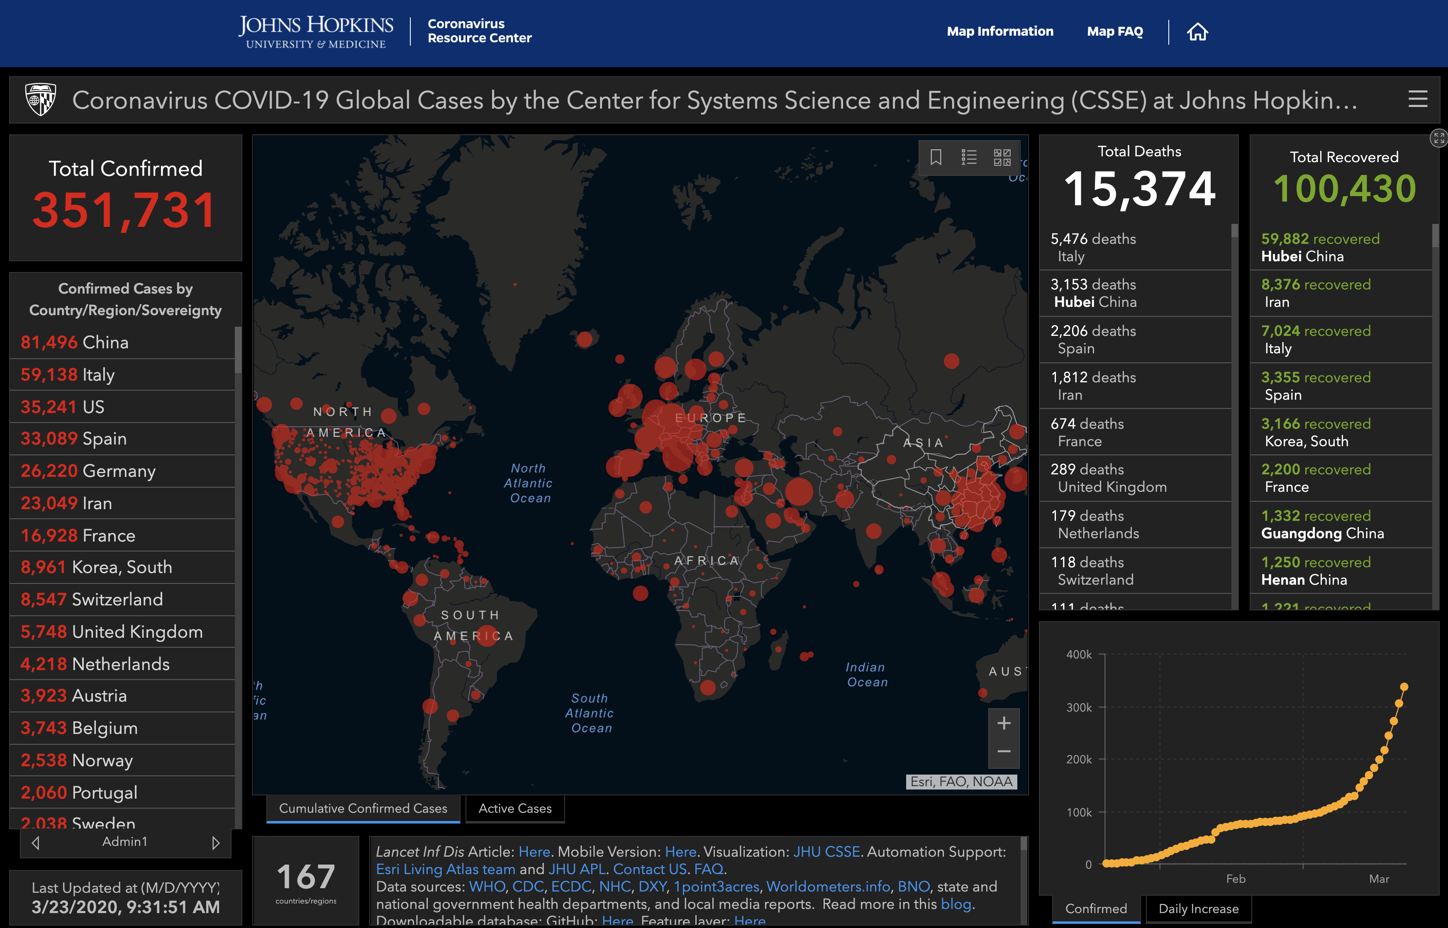Select 81,496 China in country list
This screenshot has height=928, width=1448.
[x=122, y=342]
